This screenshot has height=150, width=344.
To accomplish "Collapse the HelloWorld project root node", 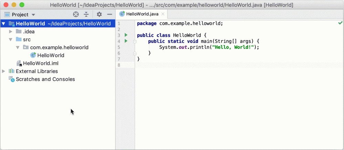I will coord(3,24).
